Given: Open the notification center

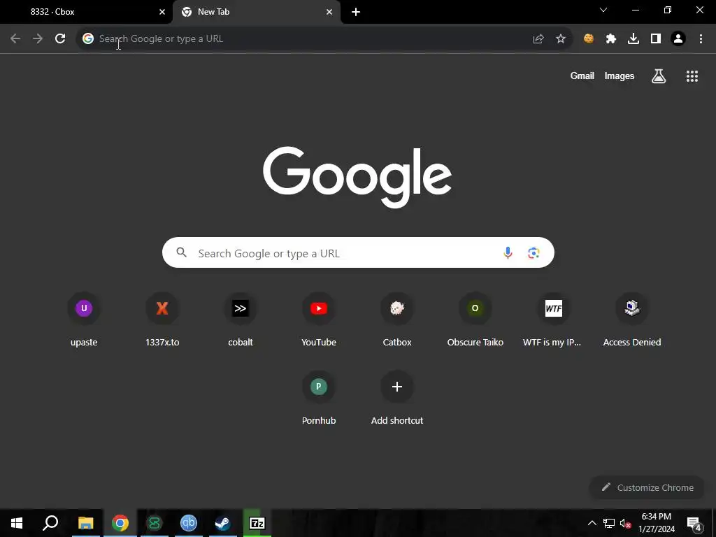Looking at the screenshot, I should (x=694, y=523).
